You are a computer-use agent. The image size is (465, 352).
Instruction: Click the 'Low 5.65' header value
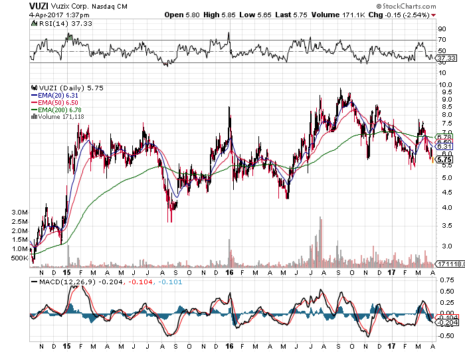tap(255, 15)
